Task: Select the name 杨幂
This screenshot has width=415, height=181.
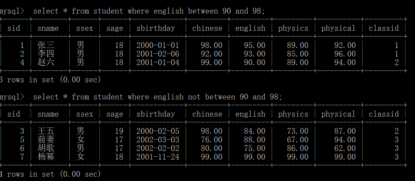Action: click(x=46, y=157)
